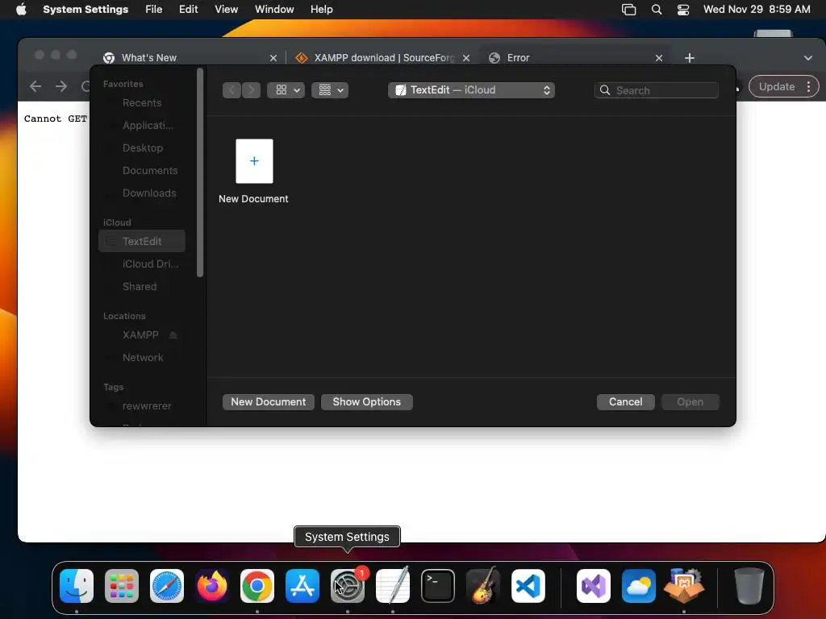
Task: Open System Settings application menu
Action: click(86, 10)
